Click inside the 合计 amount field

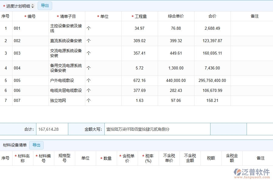point(52,129)
